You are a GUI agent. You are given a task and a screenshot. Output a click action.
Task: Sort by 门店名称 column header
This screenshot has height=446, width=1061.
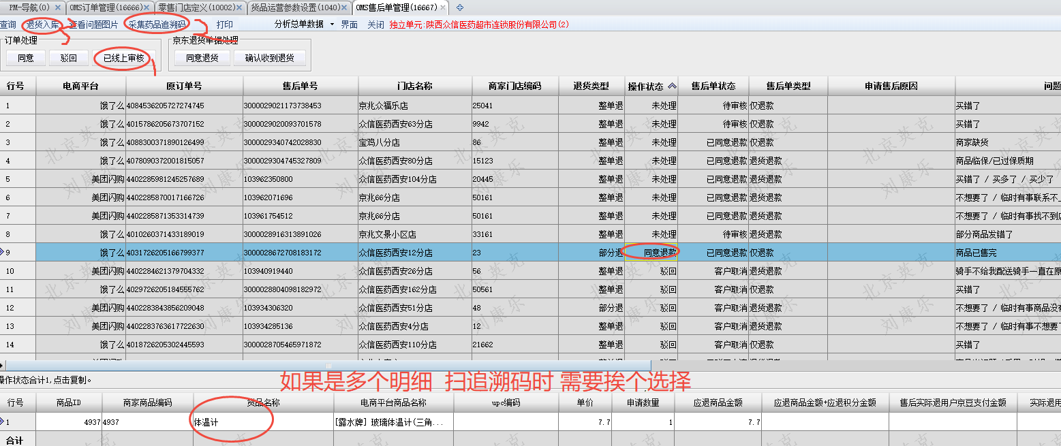point(415,86)
